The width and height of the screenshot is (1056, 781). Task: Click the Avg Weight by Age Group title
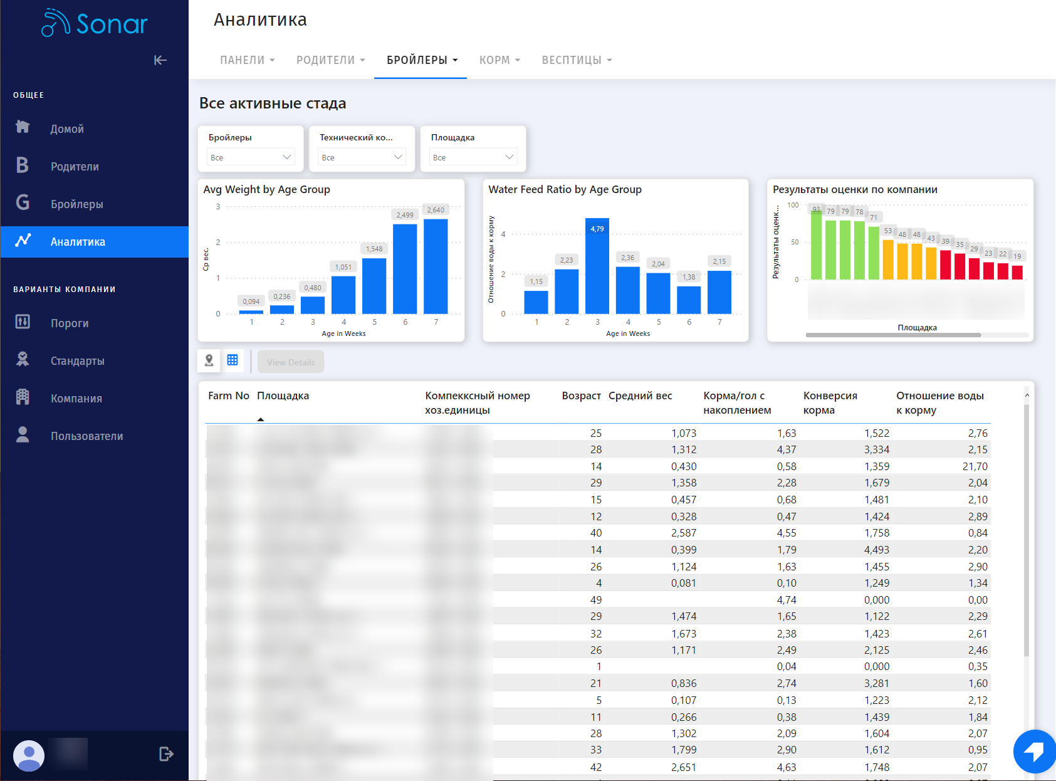pos(266,189)
